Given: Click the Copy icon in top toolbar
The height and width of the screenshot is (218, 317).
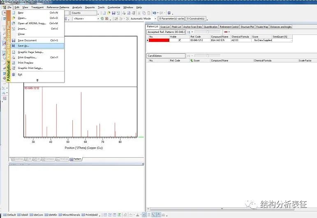Looking at the screenshot, I should coord(144,13).
